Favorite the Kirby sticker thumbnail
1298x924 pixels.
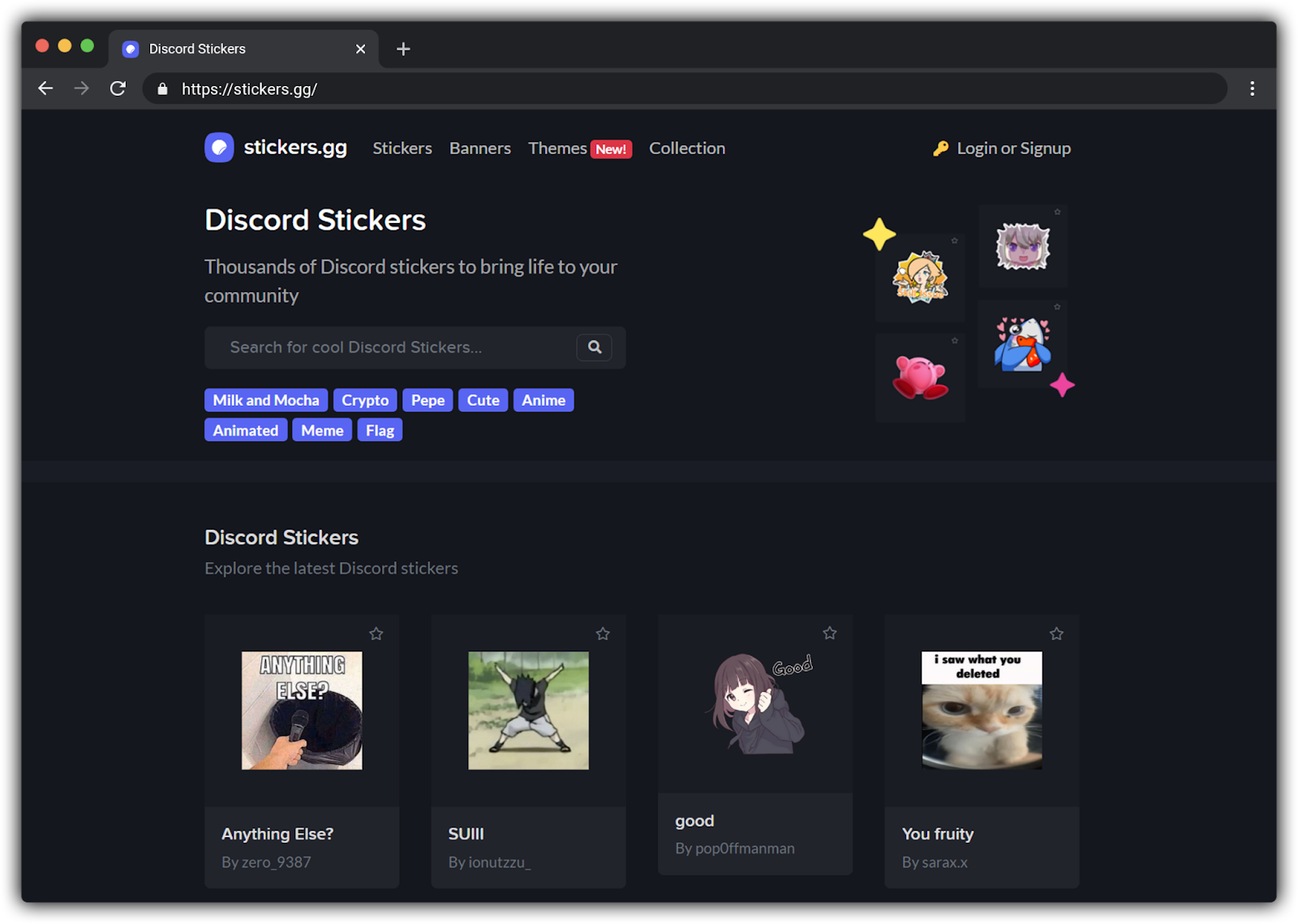pyautogui.click(x=955, y=341)
